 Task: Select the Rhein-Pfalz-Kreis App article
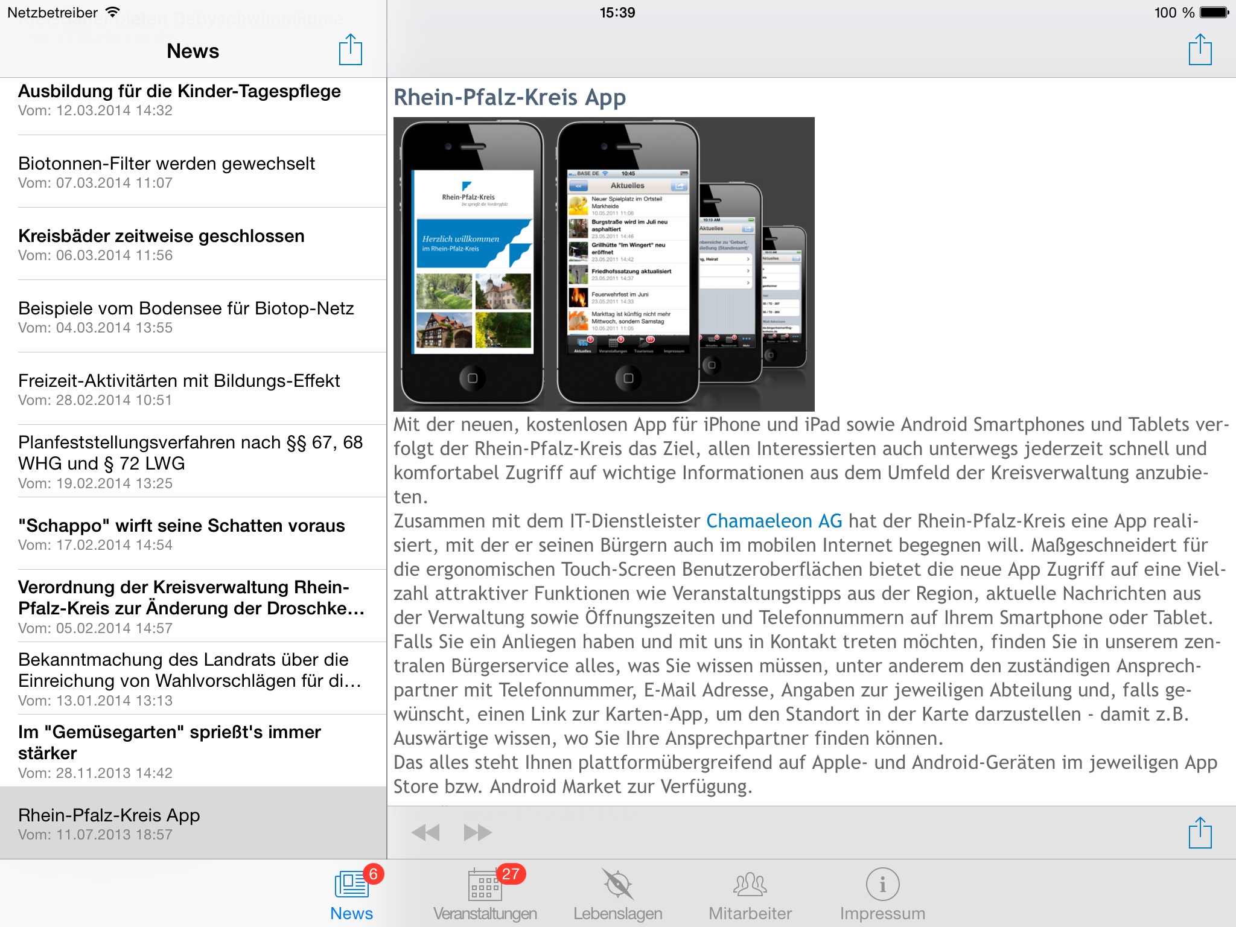pos(192,818)
